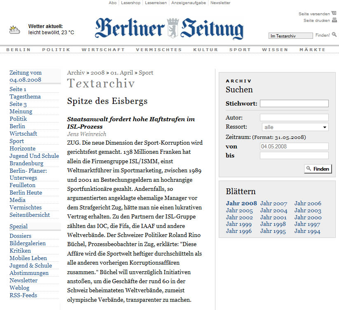This screenshot has width=339, height=310.
Task: Open Zeitung vom 04.08.2008 link
Action: (x=26, y=76)
